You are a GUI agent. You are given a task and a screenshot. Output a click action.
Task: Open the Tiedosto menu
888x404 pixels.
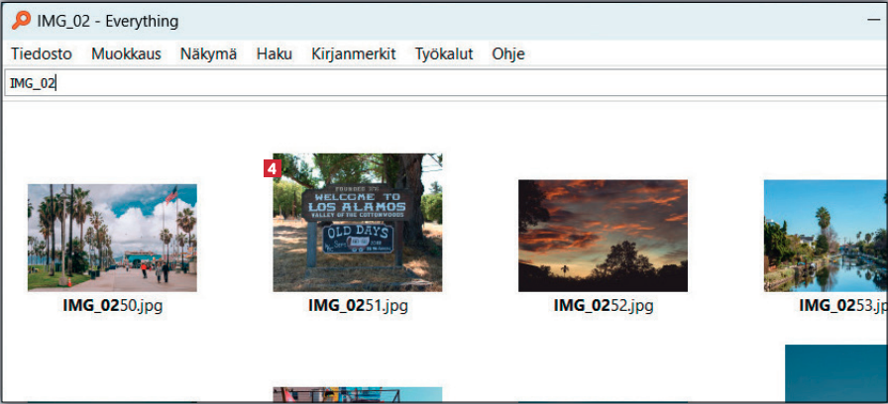click(x=42, y=54)
